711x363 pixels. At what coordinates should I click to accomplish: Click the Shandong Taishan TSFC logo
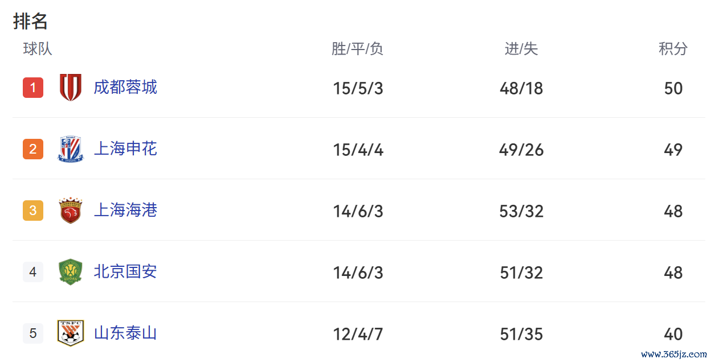coord(71,333)
